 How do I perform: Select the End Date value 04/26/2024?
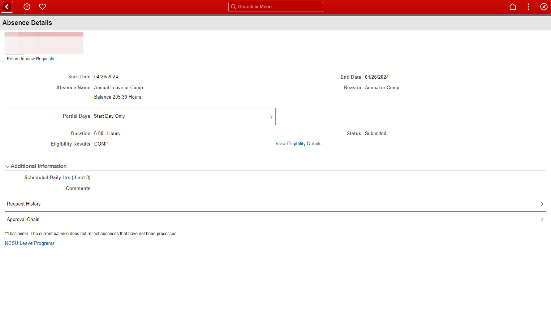(377, 77)
